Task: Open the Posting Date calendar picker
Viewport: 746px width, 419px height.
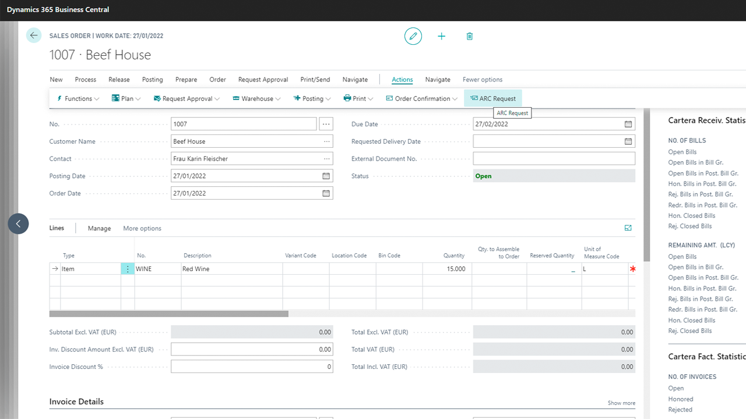Action: point(326,176)
